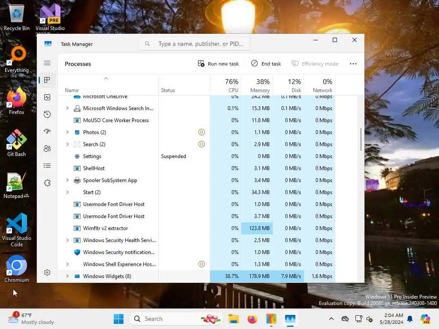Click the Run new task button
Screen dimensions: 439x329
pos(218,64)
